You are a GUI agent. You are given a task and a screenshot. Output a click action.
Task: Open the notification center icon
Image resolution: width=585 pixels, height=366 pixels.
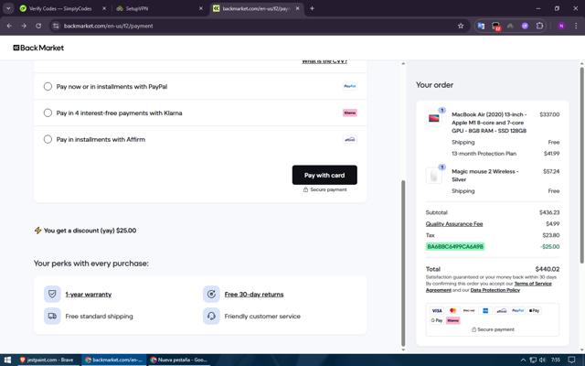coord(571,360)
